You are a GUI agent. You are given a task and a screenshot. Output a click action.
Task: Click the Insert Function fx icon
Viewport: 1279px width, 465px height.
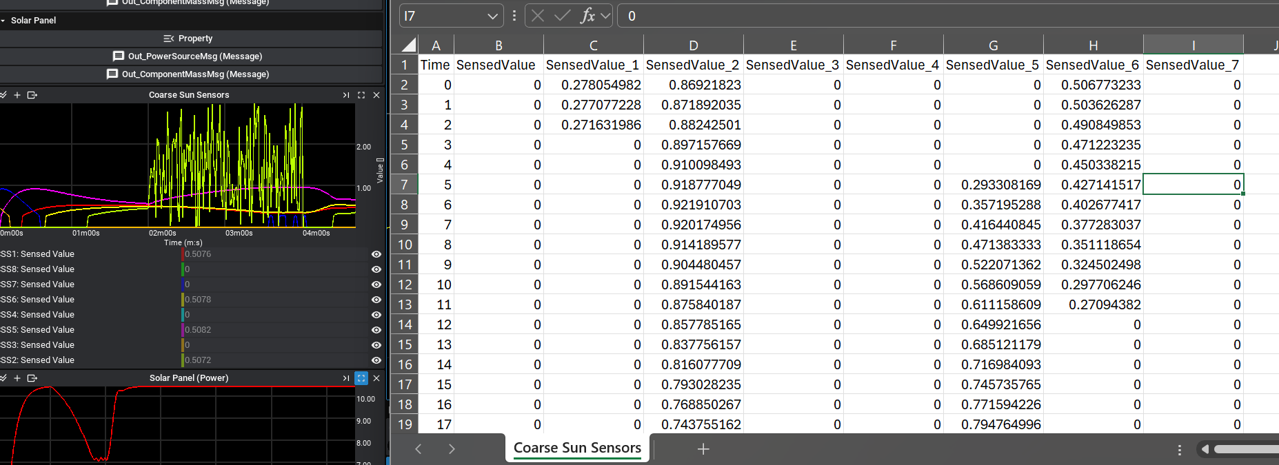coord(587,16)
